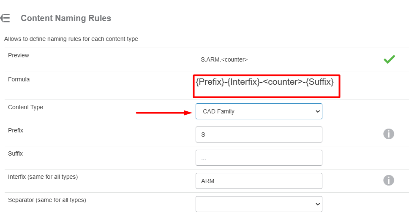
Task: Click into the empty Suffix field
Action: [x=259, y=158]
